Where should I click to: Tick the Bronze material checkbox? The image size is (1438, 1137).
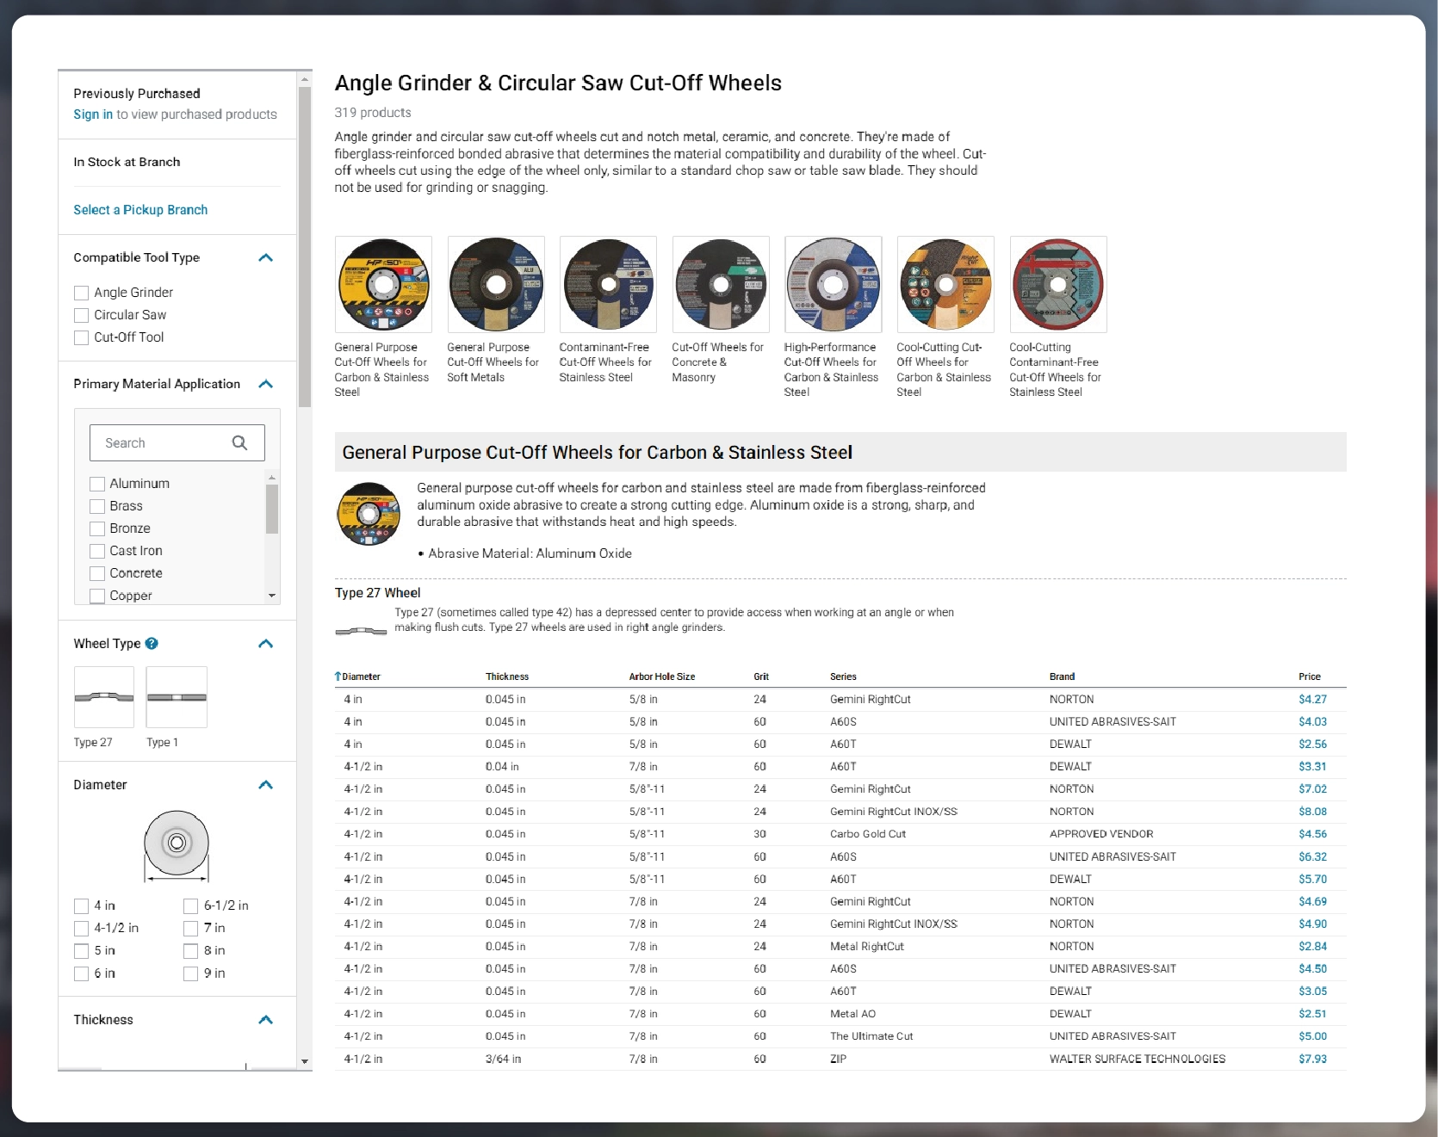click(x=97, y=528)
